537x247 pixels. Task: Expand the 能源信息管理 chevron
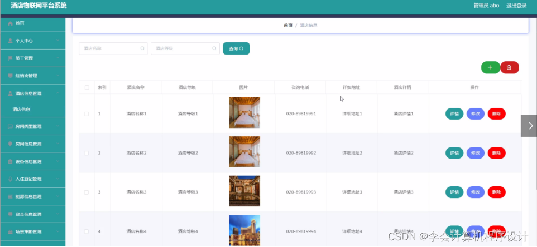pos(57,197)
